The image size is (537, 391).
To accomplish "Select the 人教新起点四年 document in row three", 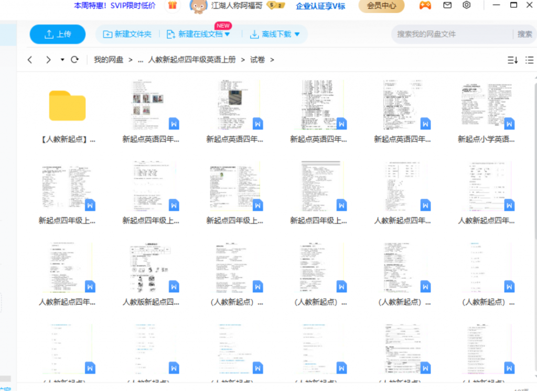I will coord(67,275).
